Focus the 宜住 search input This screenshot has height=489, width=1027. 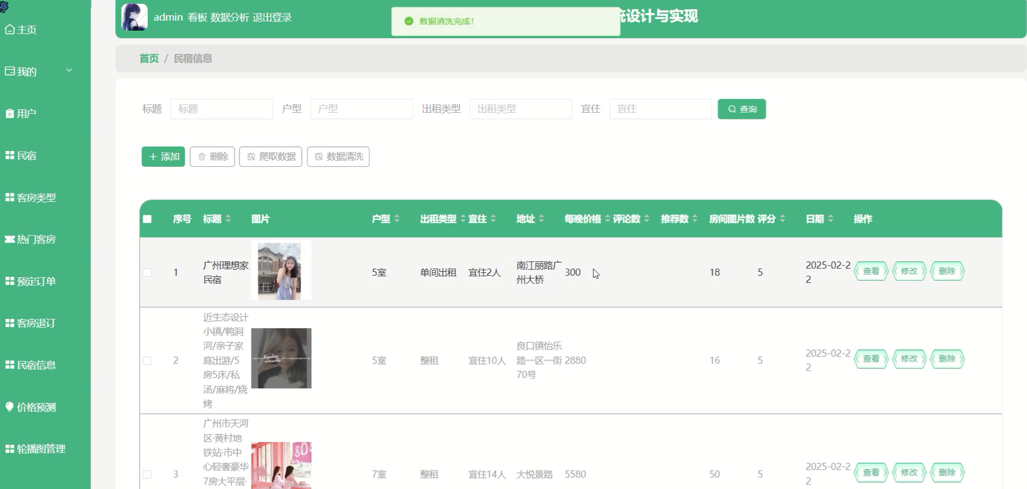(660, 109)
